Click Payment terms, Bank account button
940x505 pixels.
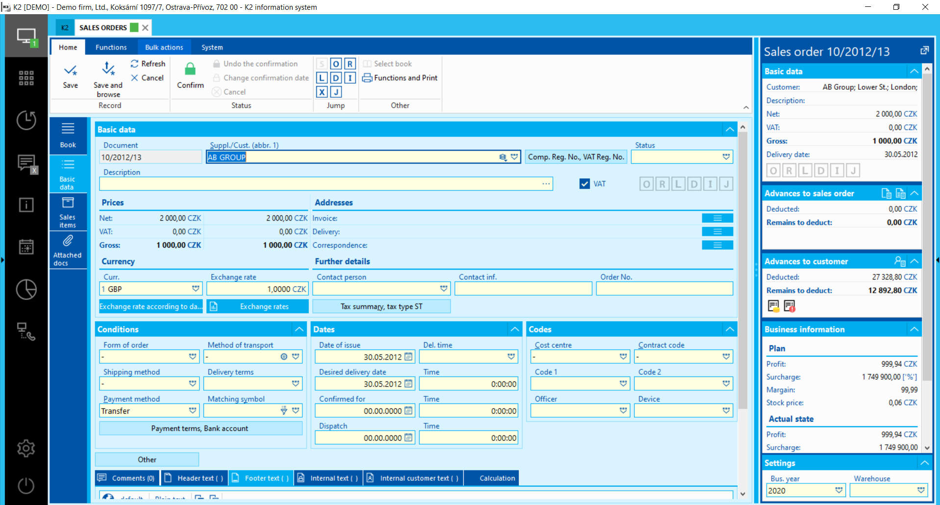200,428
